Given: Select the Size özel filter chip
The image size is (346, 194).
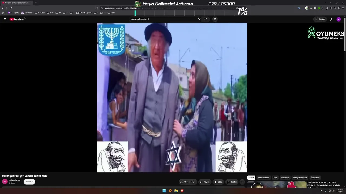Looking at the screenshot, I should (x=285, y=178).
